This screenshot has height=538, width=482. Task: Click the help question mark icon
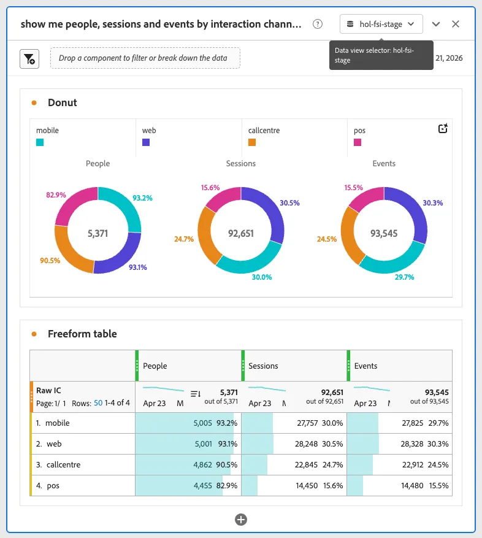click(318, 24)
